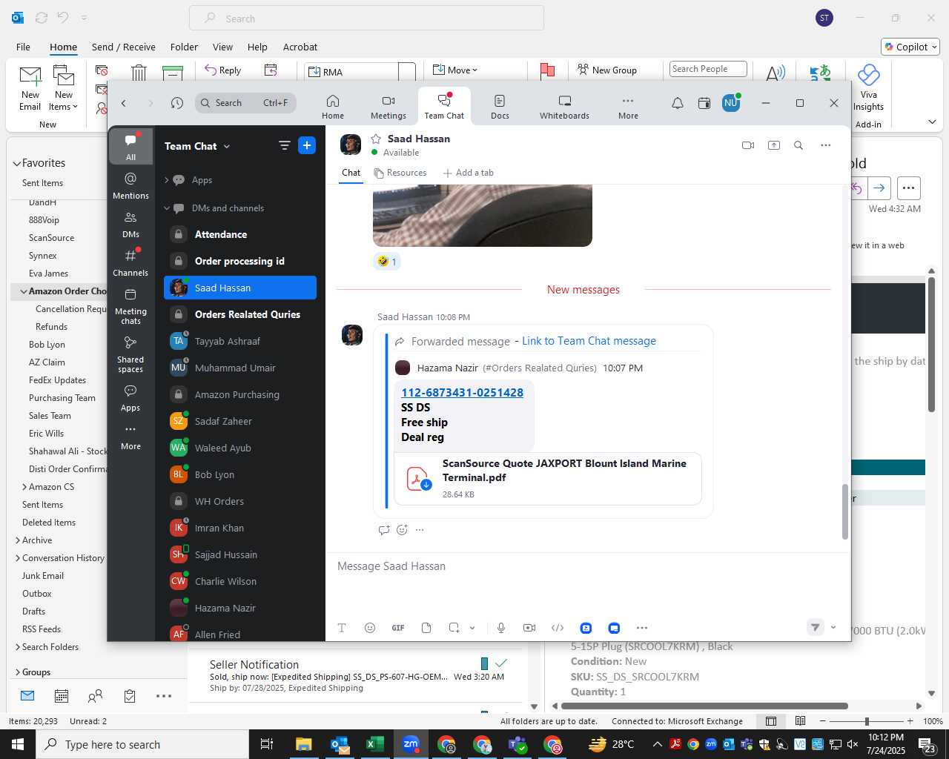949x759 pixels.
Task: Open the emoji picker in message toolbar
Action: 370,628
